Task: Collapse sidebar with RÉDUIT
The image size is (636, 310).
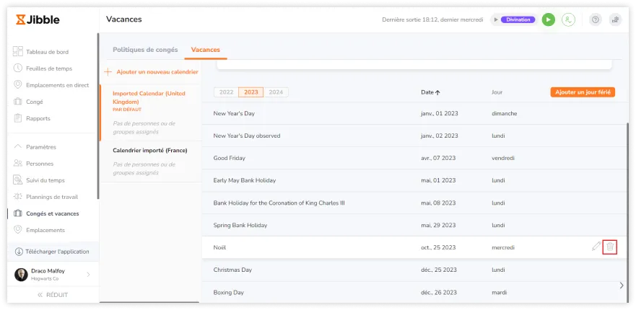Action: (52, 295)
